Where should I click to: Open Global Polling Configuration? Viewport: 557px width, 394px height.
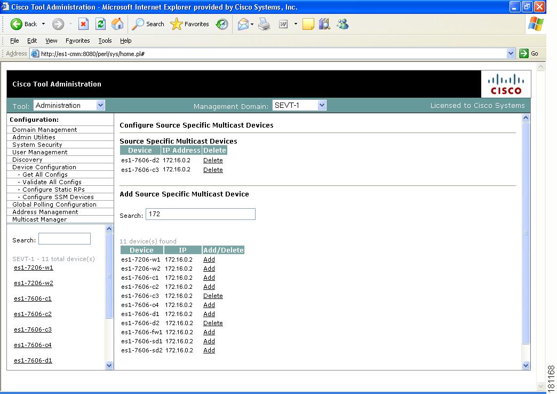[x=54, y=204]
